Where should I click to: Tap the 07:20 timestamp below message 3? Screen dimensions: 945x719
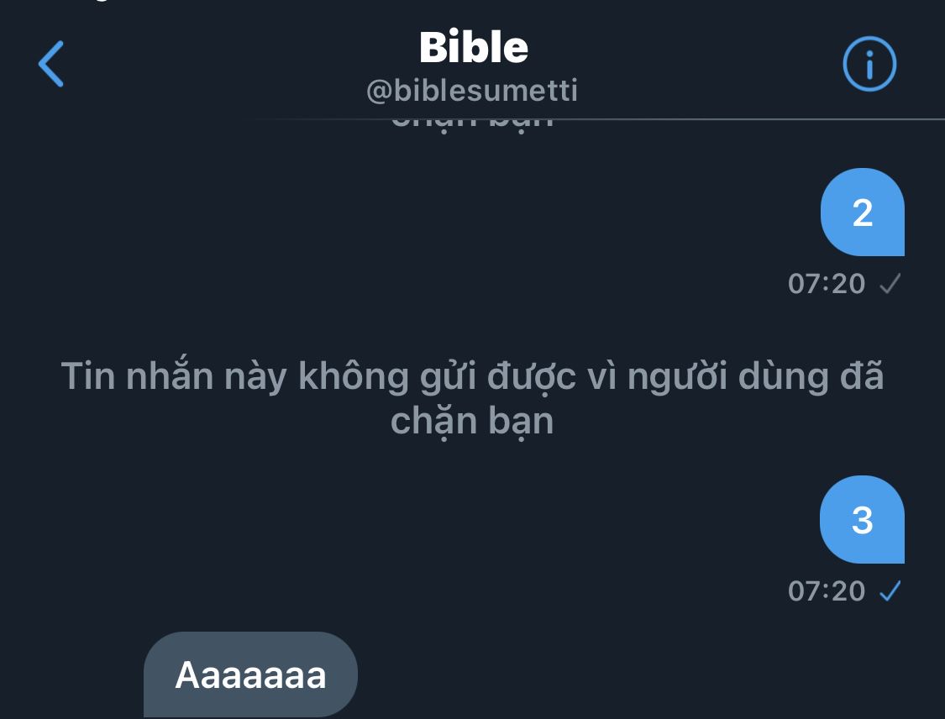point(827,590)
